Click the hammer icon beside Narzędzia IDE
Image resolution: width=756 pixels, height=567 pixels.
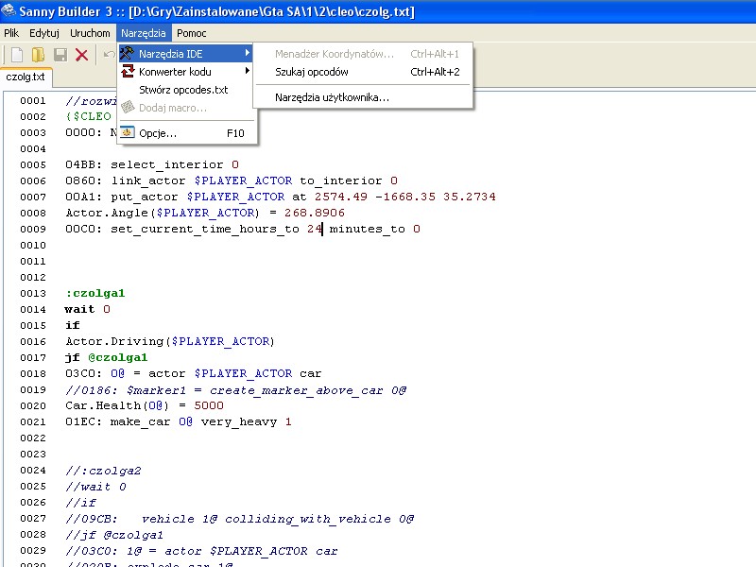127,54
